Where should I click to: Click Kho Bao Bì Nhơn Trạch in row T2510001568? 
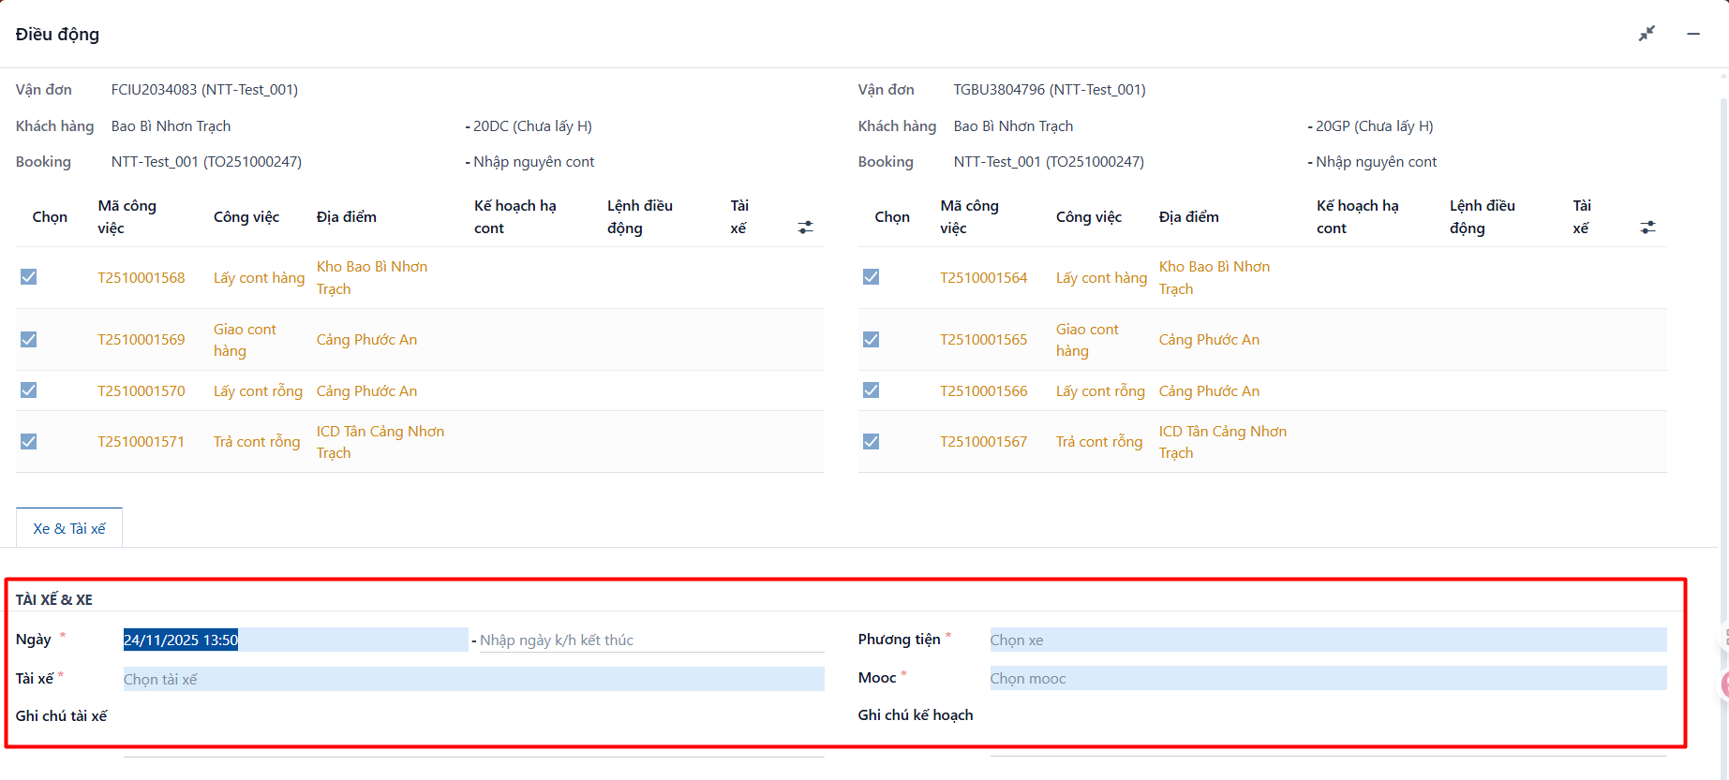(372, 278)
